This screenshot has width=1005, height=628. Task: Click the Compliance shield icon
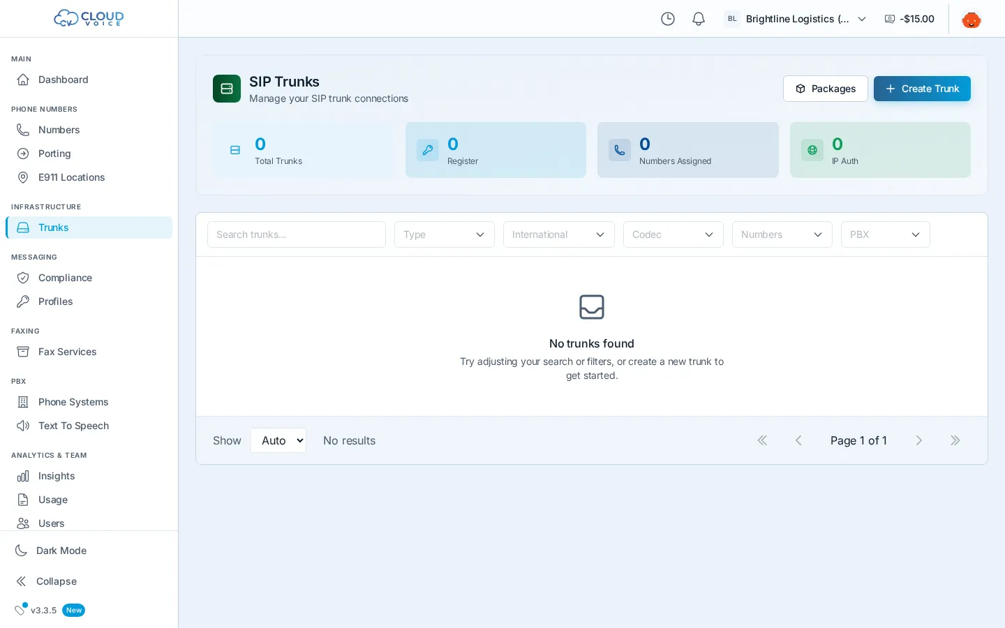(23, 278)
